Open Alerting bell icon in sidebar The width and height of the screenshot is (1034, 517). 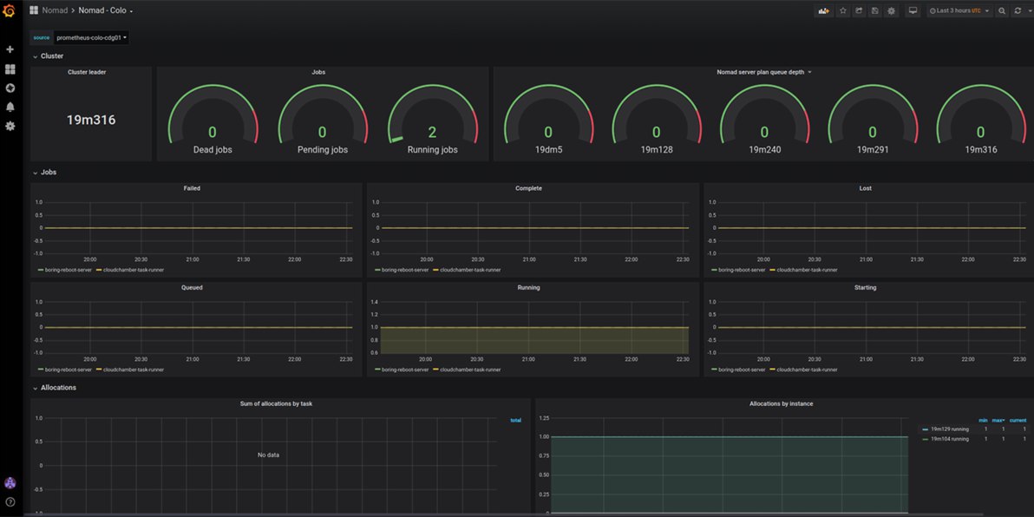(10, 107)
